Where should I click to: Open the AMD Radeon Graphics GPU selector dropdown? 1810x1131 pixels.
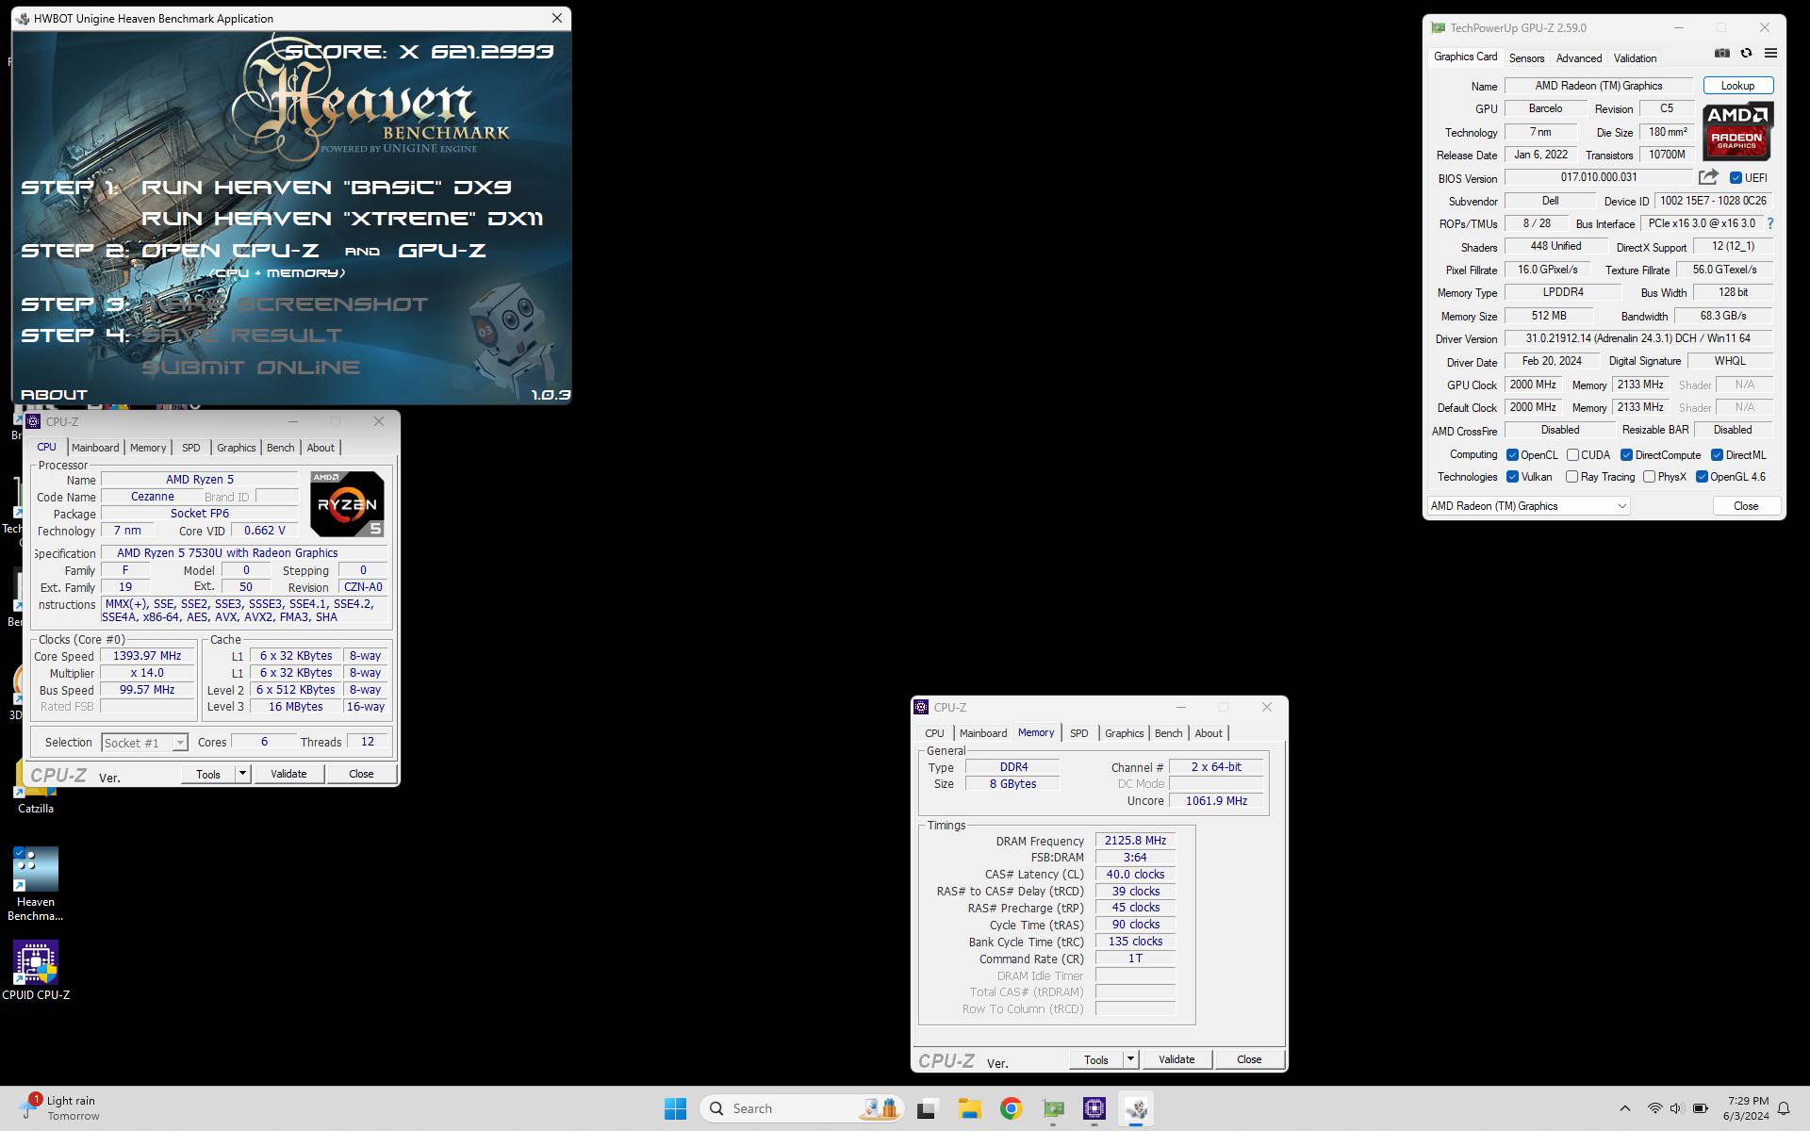(x=1528, y=506)
